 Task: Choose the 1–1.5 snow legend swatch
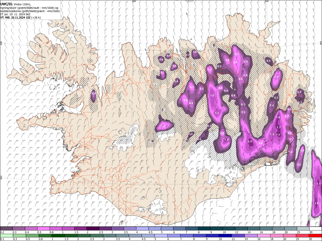point(68,228)
